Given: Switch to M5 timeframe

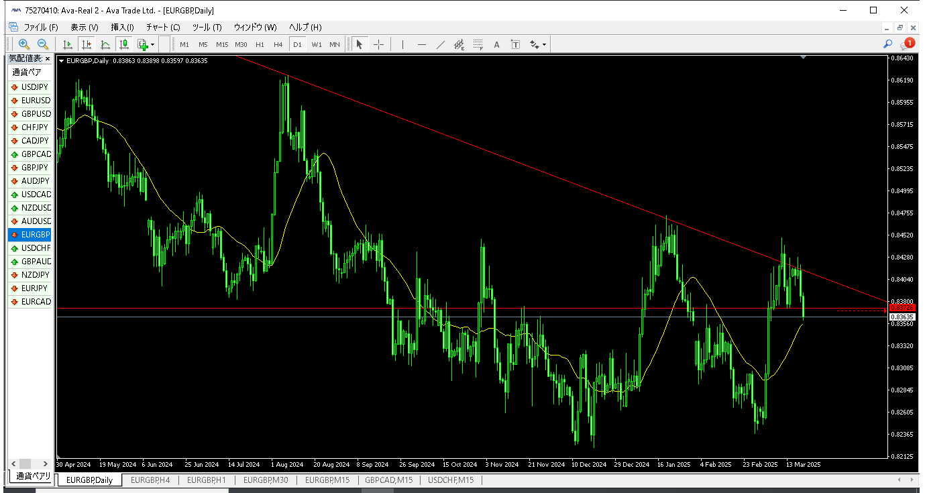Looking at the screenshot, I should [203, 44].
